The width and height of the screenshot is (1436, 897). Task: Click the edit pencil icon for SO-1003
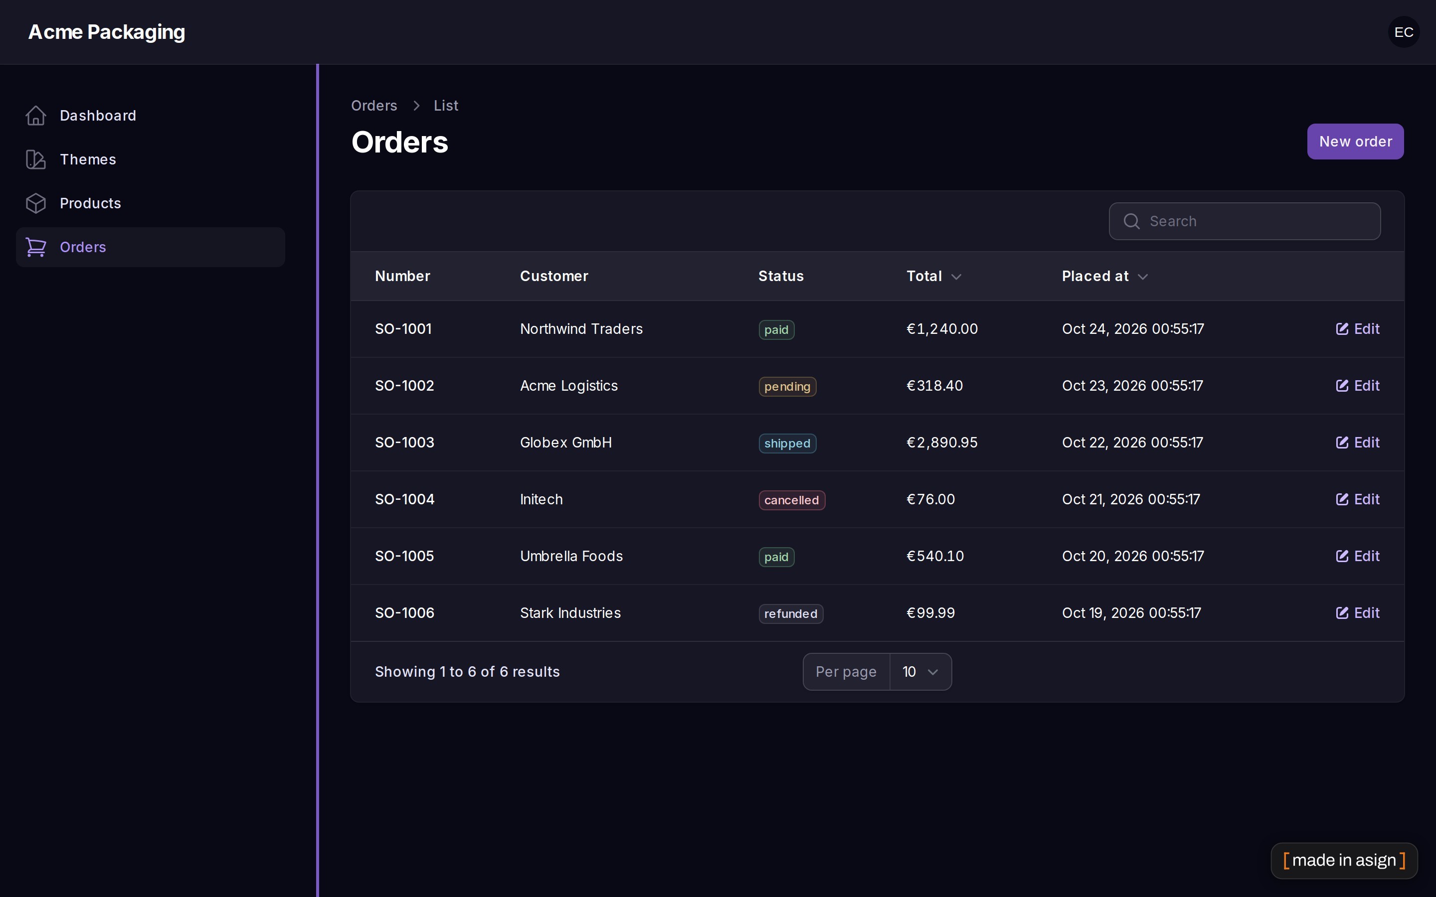(1342, 443)
